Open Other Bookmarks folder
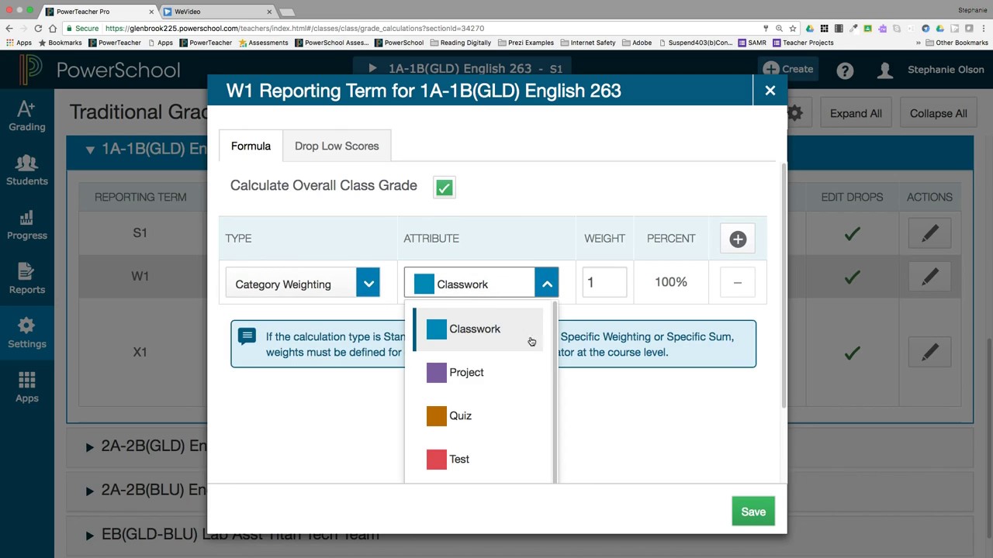Image resolution: width=993 pixels, height=558 pixels. point(957,43)
